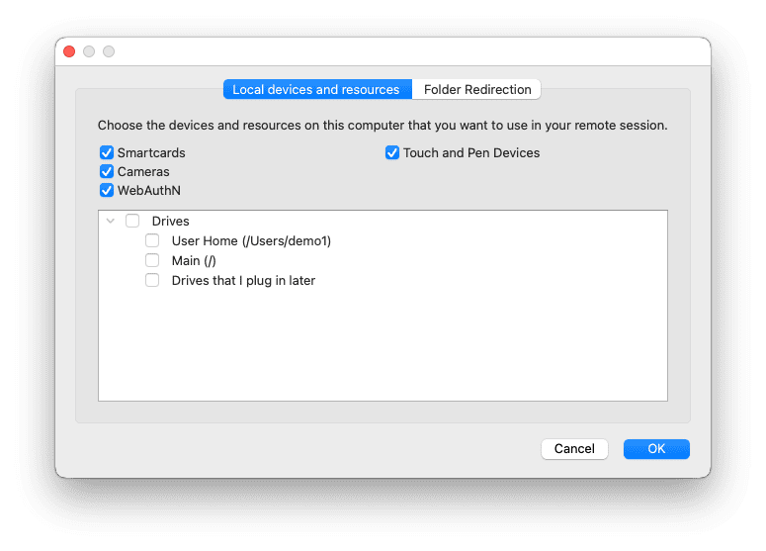The height and width of the screenshot is (551, 766).
Task: Collapse the Drives tree with the chevron
Action: 111,221
